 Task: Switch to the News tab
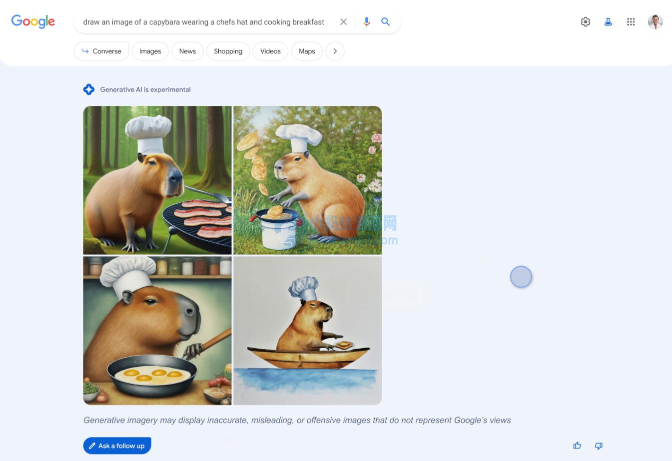click(187, 51)
